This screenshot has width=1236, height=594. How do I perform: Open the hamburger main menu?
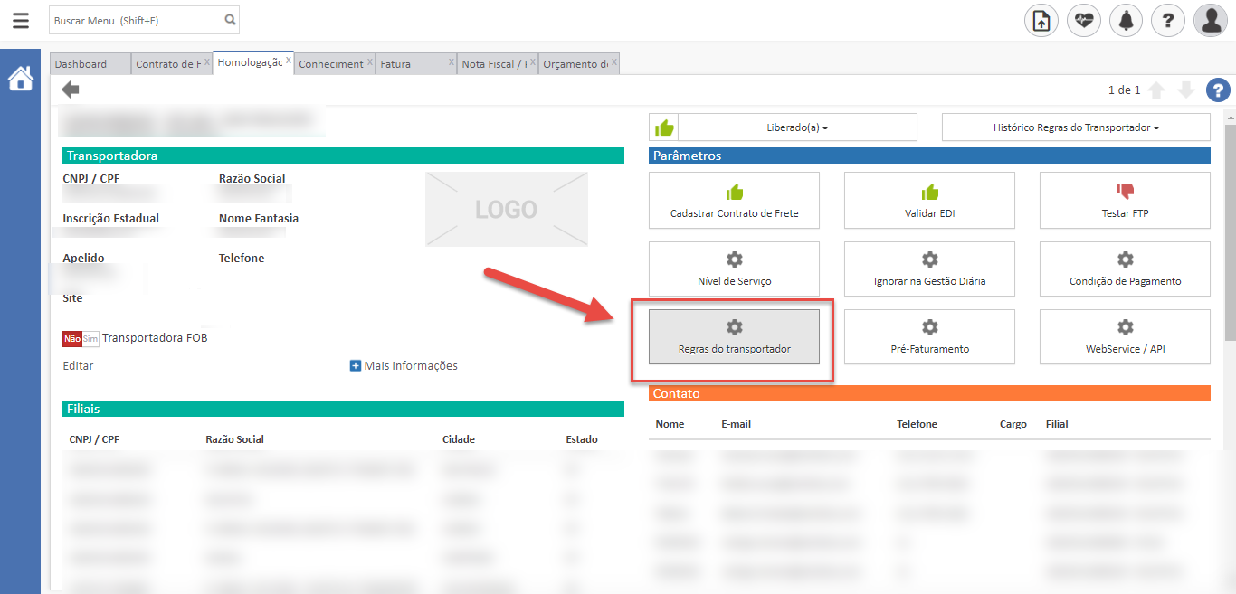pos(20,20)
